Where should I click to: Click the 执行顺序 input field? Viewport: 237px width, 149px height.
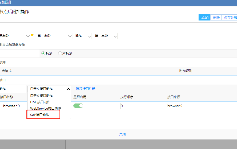tap(127, 106)
